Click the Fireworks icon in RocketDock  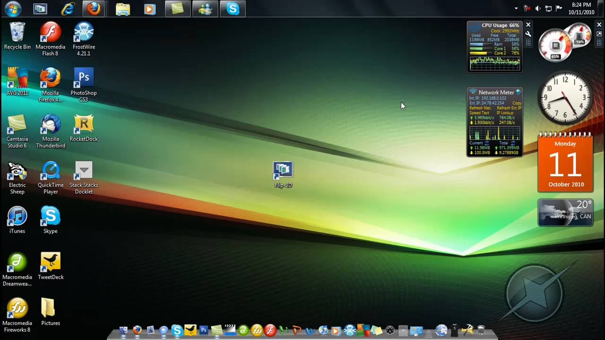[257, 330]
